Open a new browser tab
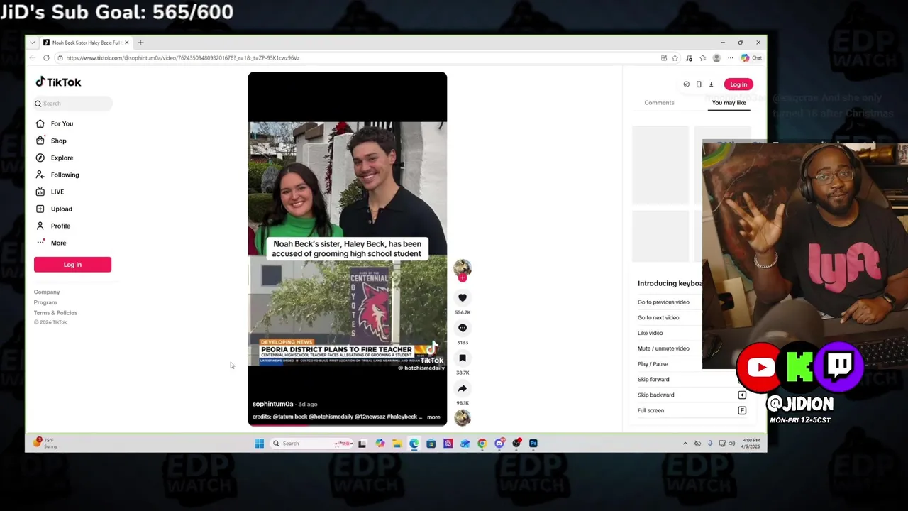Image resolution: width=908 pixels, height=511 pixels. tap(140, 43)
